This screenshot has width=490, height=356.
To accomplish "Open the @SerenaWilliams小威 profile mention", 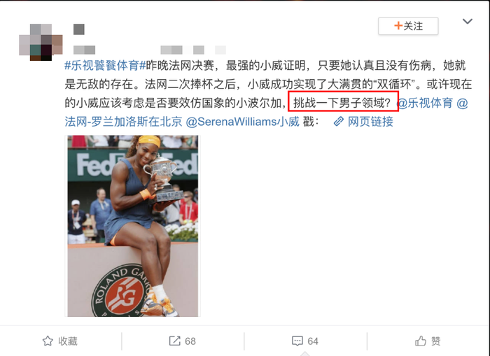I will [x=242, y=122].
